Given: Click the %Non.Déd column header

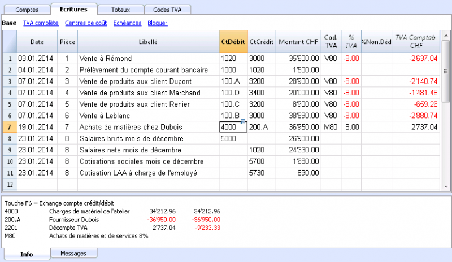Looking at the screenshot, I should [377, 42].
